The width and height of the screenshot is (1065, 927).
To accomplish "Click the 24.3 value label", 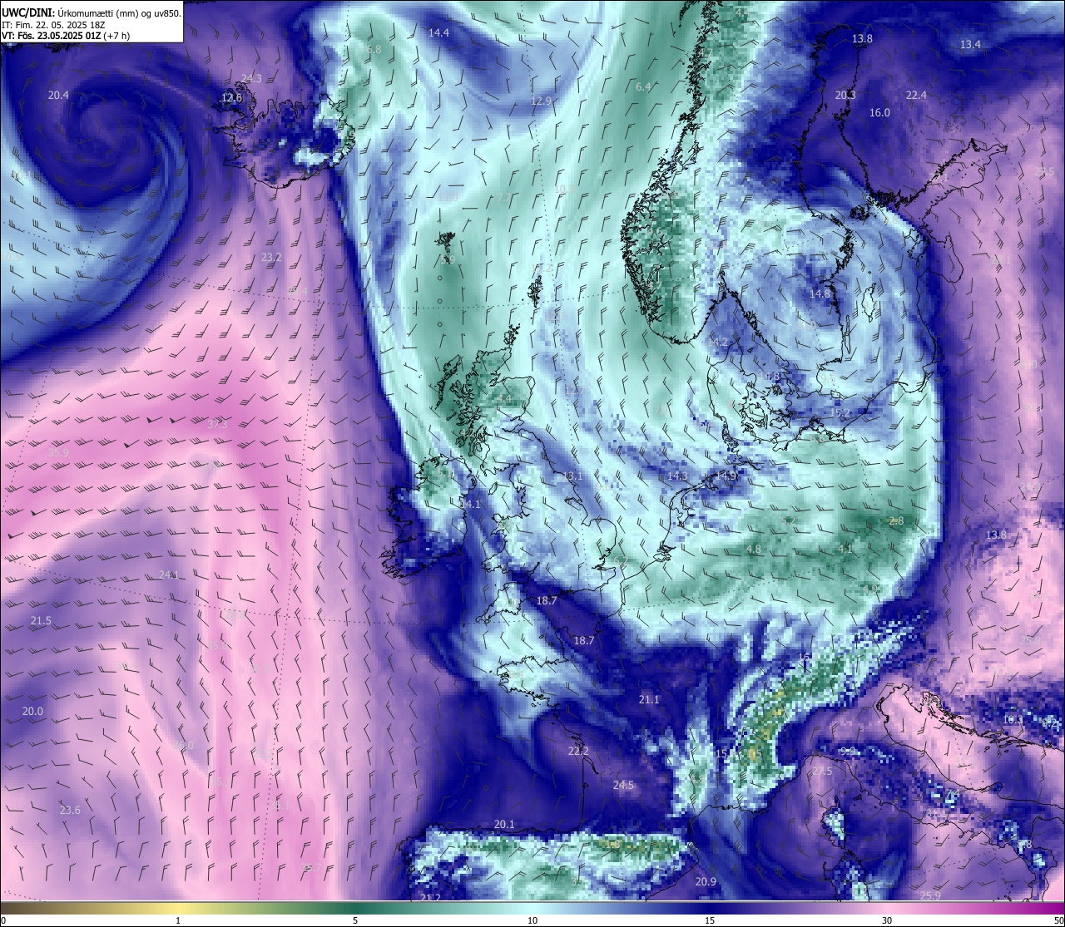I will tap(251, 79).
